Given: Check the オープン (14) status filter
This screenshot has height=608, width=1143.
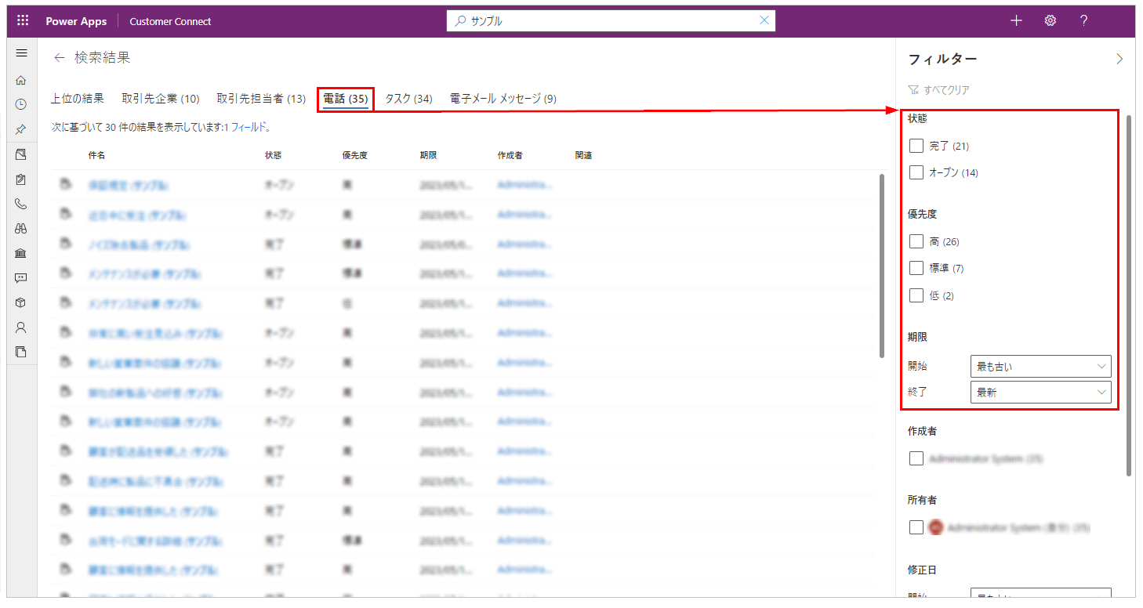Looking at the screenshot, I should tap(916, 172).
